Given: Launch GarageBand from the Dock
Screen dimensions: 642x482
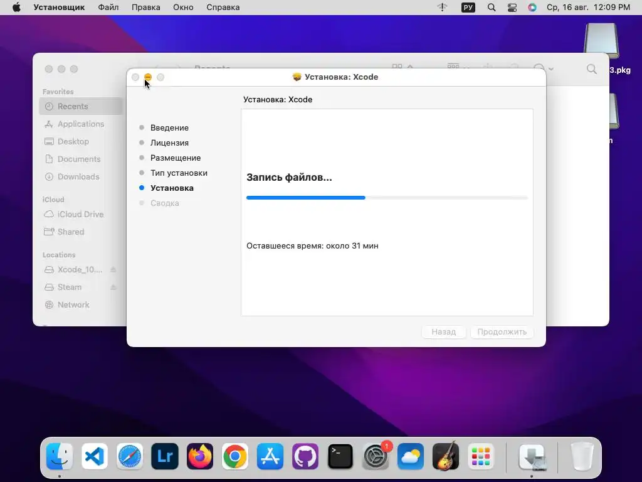Looking at the screenshot, I should pyautogui.click(x=446, y=456).
